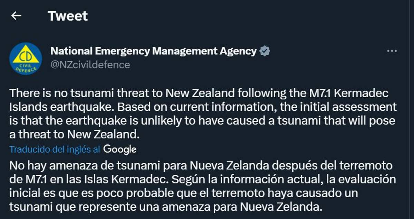Viewport: 414px width, 219px height.
Task: Select the original English tweet text
Action: 200,112
